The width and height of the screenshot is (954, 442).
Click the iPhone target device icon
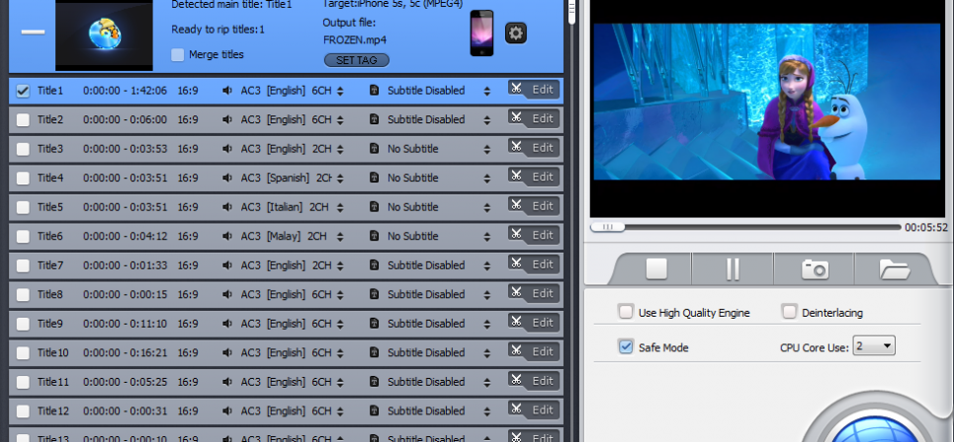[481, 34]
